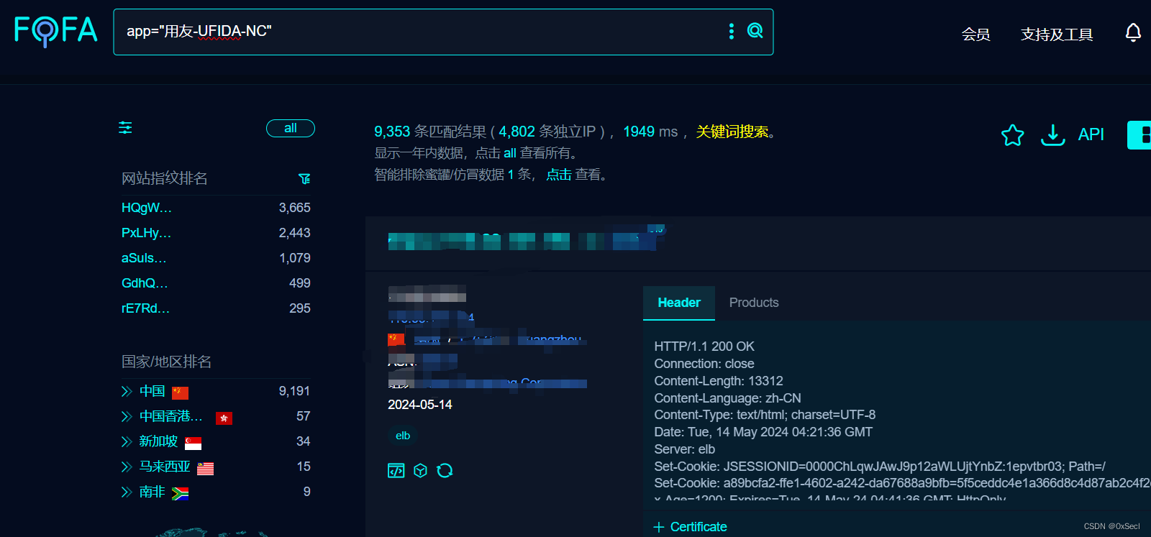Screen dimensions: 1151x537
Task: Open the filter sliders icon
Action: coord(125,128)
